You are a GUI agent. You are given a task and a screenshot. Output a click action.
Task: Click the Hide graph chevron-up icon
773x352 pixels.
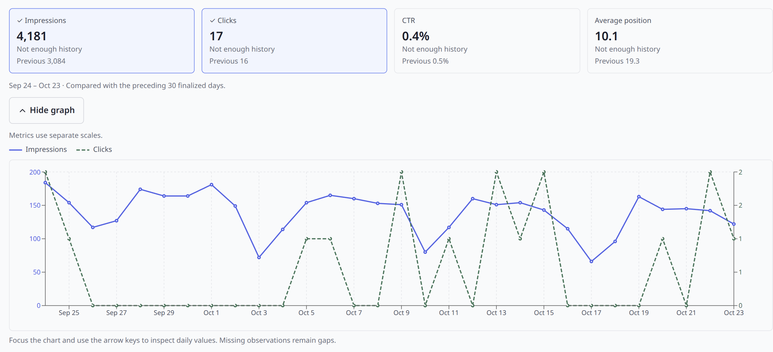pos(22,111)
